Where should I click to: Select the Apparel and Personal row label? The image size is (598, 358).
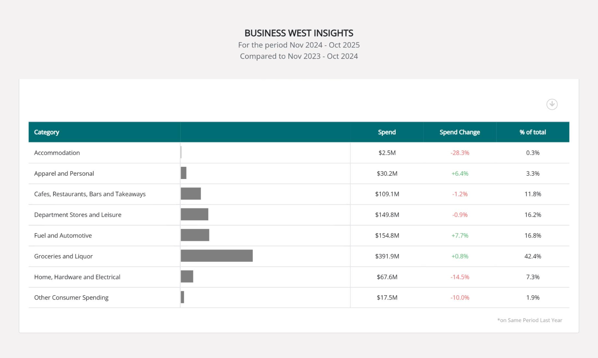[x=64, y=173]
